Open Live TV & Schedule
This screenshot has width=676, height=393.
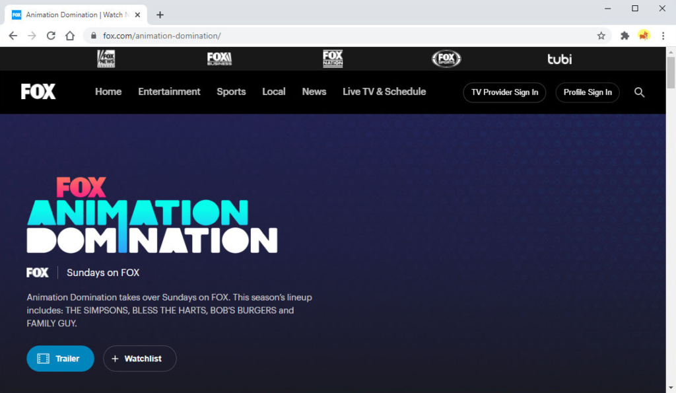384,92
